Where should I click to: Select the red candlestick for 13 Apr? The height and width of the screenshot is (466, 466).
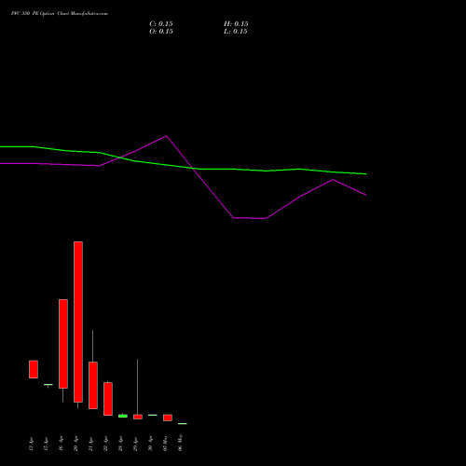[x=34, y=369]
